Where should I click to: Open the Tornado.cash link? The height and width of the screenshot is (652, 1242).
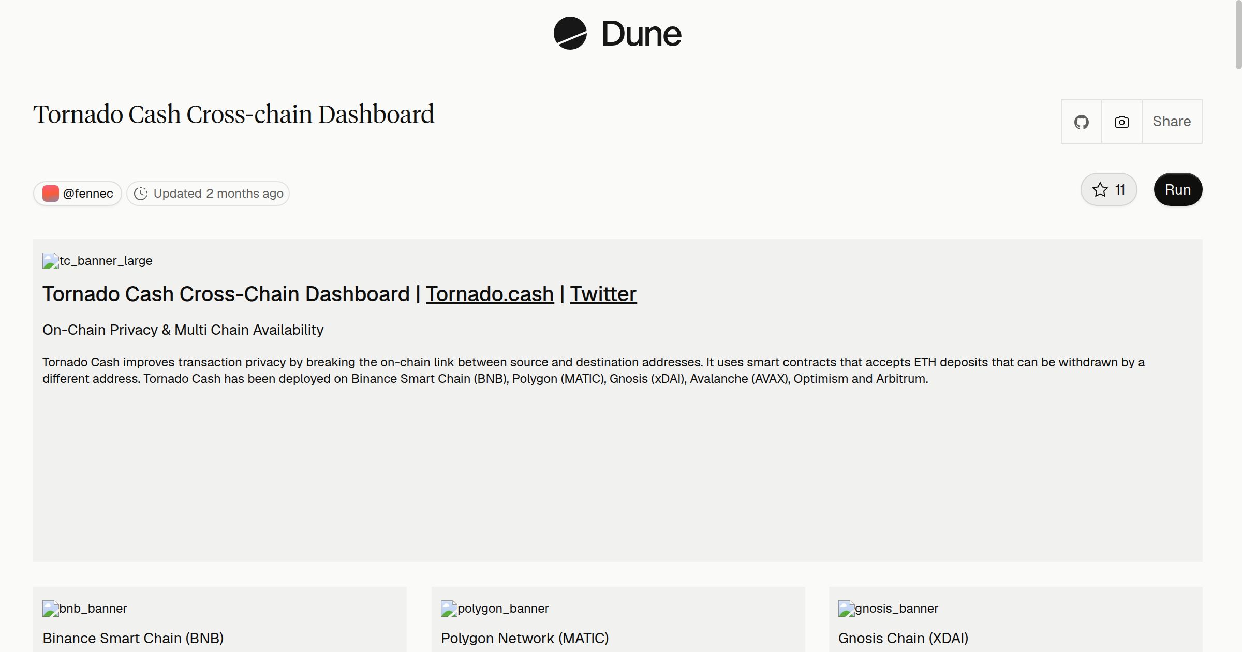click(x=490, y=294)
